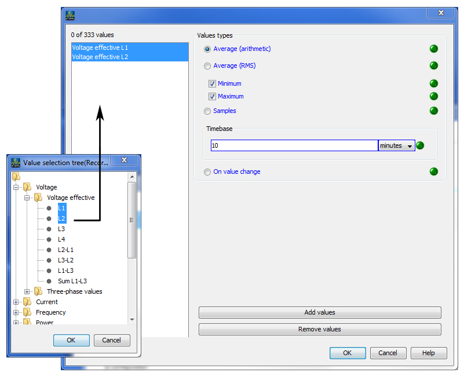This screenshot has height=376, width=475.
Task: Select the On value change option
Action: [x=207, y=172]
